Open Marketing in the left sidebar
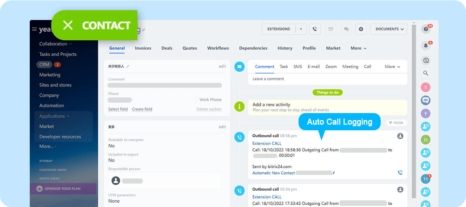The width and height of the screenshot is (466, 207). coord(50,75)
